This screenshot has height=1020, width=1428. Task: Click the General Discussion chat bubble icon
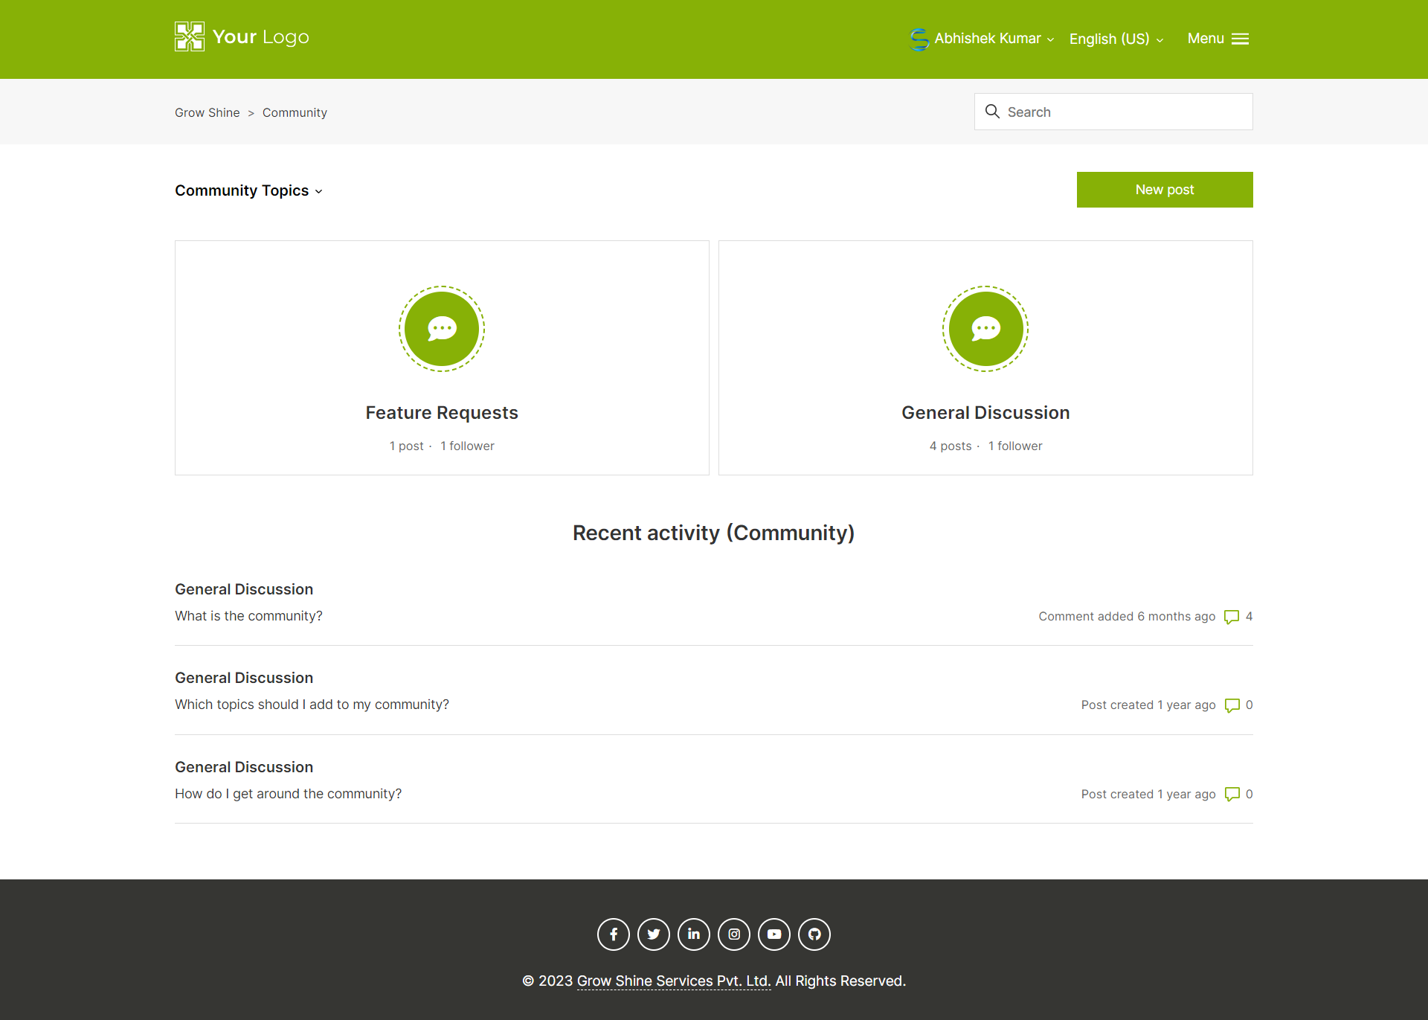coord(985,329)
